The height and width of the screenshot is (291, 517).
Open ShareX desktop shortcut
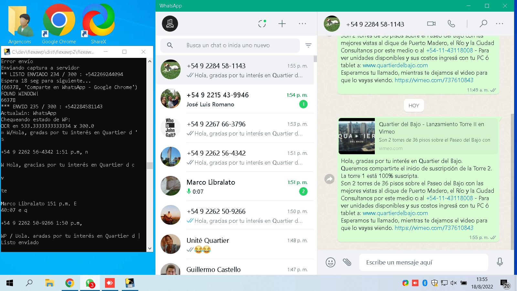click(x=98, y=25)
